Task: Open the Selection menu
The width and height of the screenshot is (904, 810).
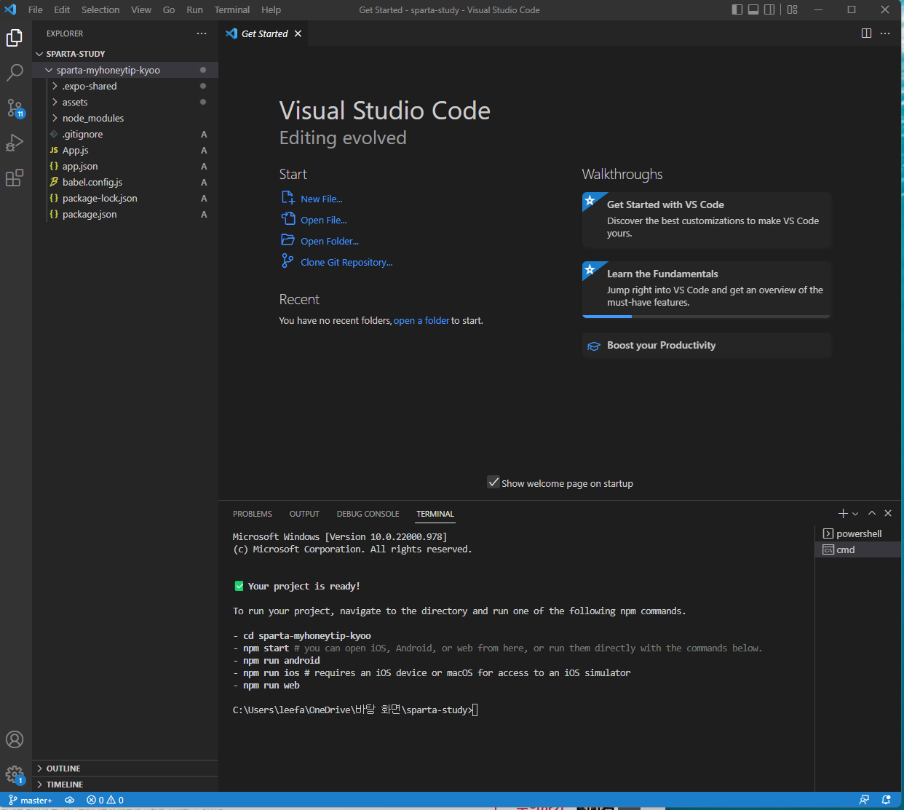Action: (x=100, y=9)
